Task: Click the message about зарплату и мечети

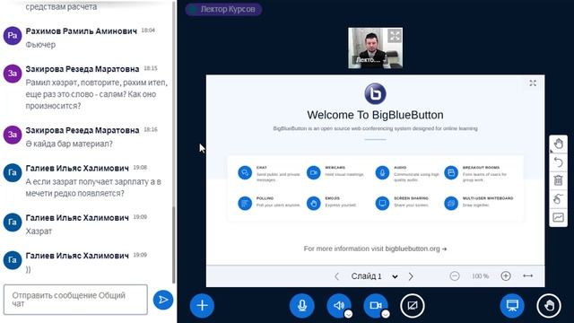Action: (93, 188)
